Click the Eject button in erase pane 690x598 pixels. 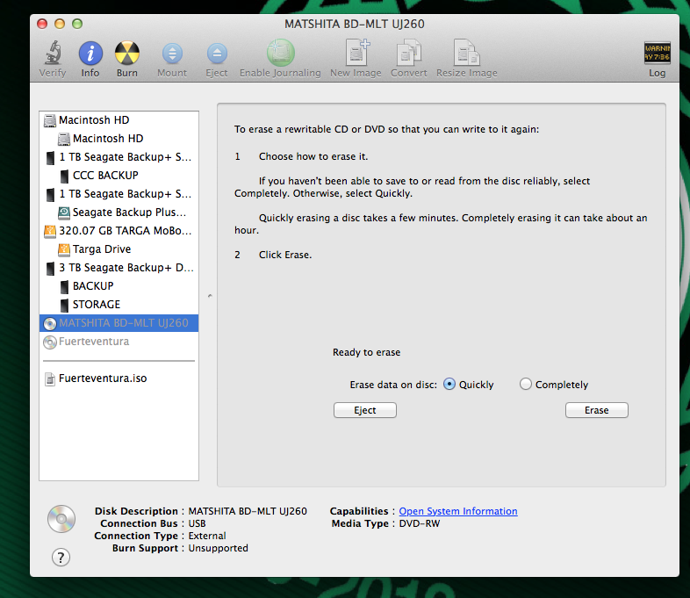(365, 410)
